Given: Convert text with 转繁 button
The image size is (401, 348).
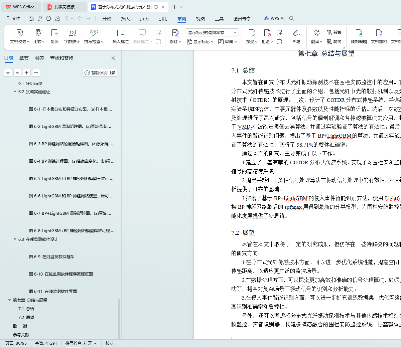Looking at the screenshot, I should [334, 32].
